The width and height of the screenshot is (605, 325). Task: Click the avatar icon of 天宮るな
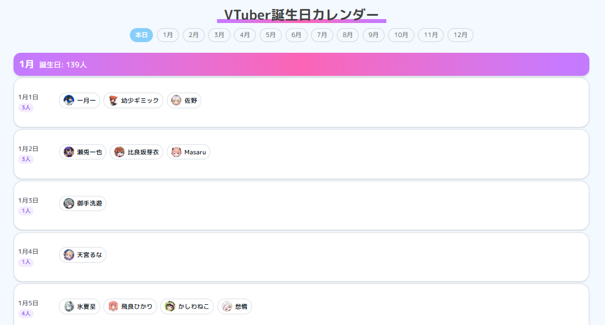click(x=69, y=255)
